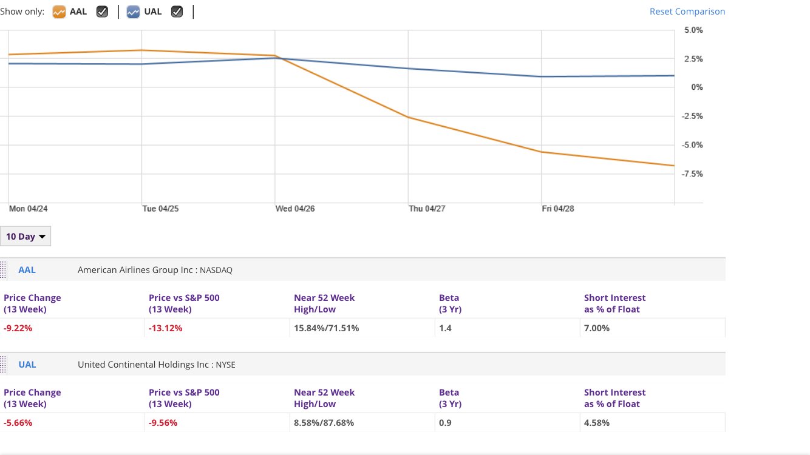Click the -13.12% value
The width and height of the screenshot is (810, 455).
click(166, 328)
